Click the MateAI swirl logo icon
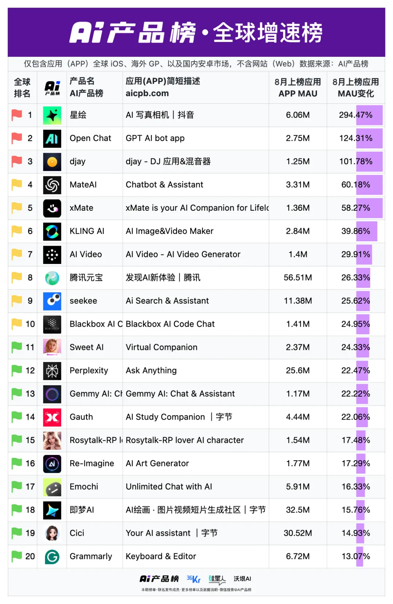 click(x=52, y=185)
